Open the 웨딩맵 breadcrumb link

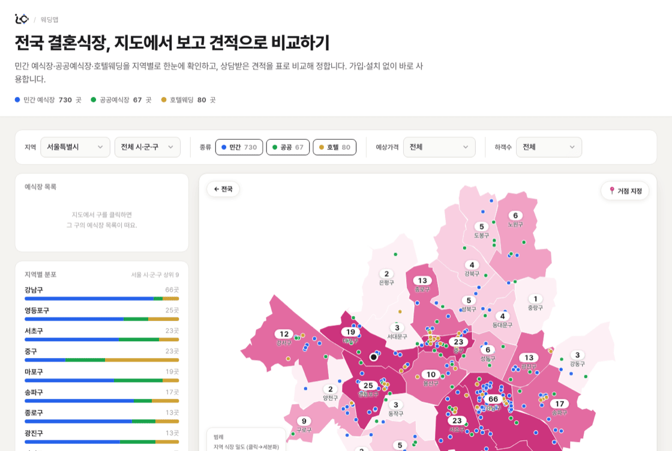tap(49, 20)
